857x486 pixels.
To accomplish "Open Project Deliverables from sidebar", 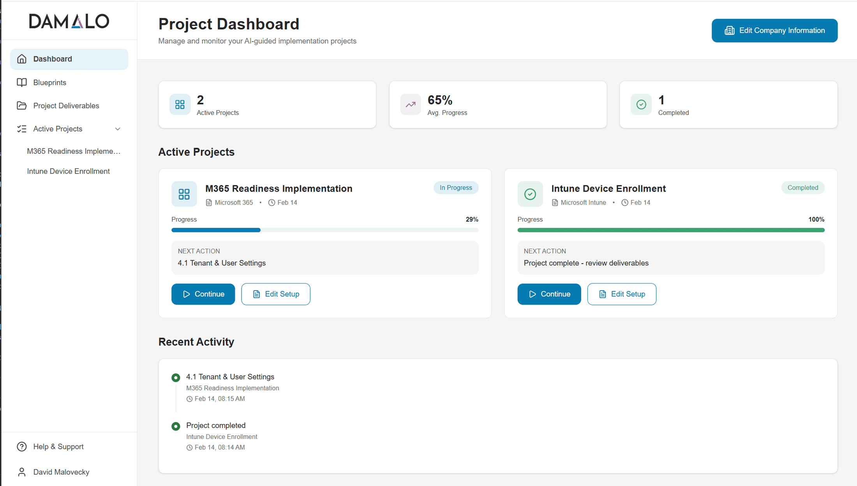I will coord(66,106).
